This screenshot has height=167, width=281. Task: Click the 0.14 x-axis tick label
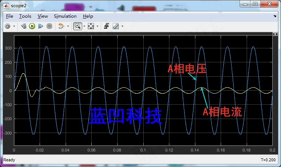[195, 150]
